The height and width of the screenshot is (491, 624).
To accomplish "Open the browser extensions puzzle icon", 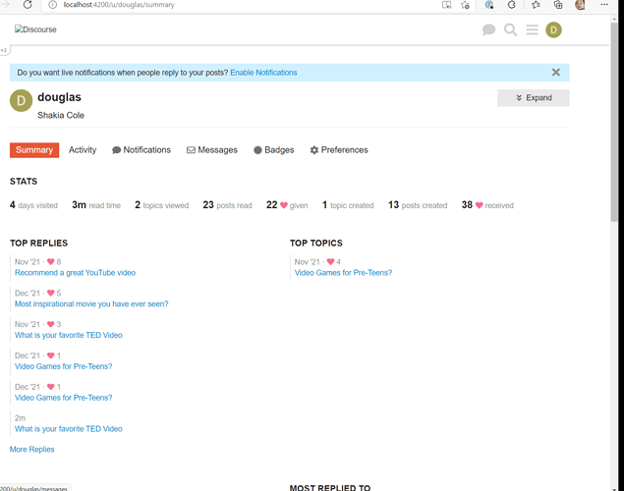I will point(511,5).
